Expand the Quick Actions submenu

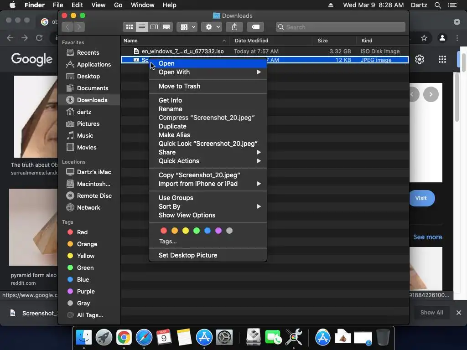[x=208, y=161]
